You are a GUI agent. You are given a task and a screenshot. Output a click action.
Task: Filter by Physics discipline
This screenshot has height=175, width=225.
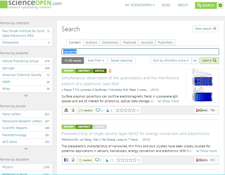(x=26, y=167)
